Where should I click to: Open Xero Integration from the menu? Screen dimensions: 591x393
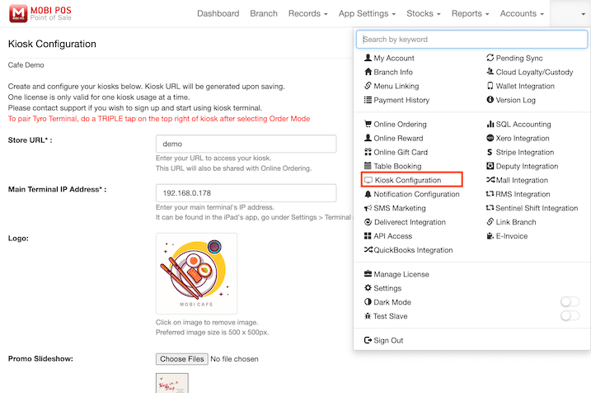[x=522, y=139]
